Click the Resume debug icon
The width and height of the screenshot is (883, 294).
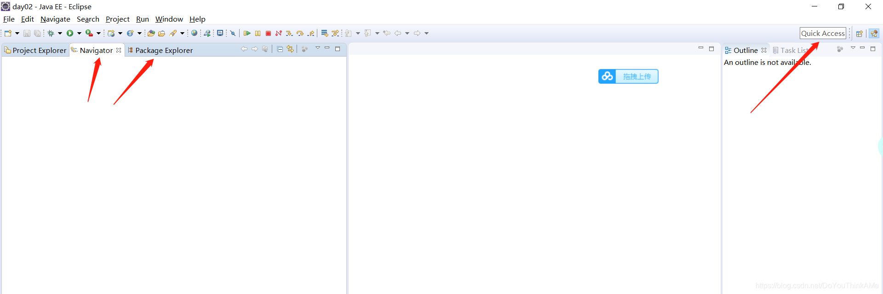coord(247,33)
